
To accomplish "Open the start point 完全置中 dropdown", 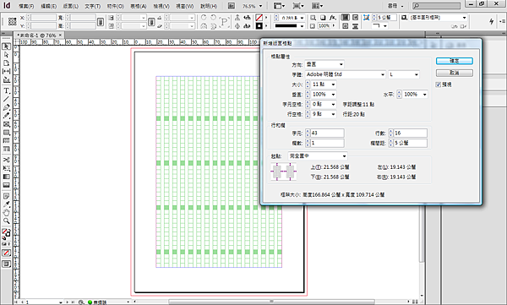I will 318,156.
